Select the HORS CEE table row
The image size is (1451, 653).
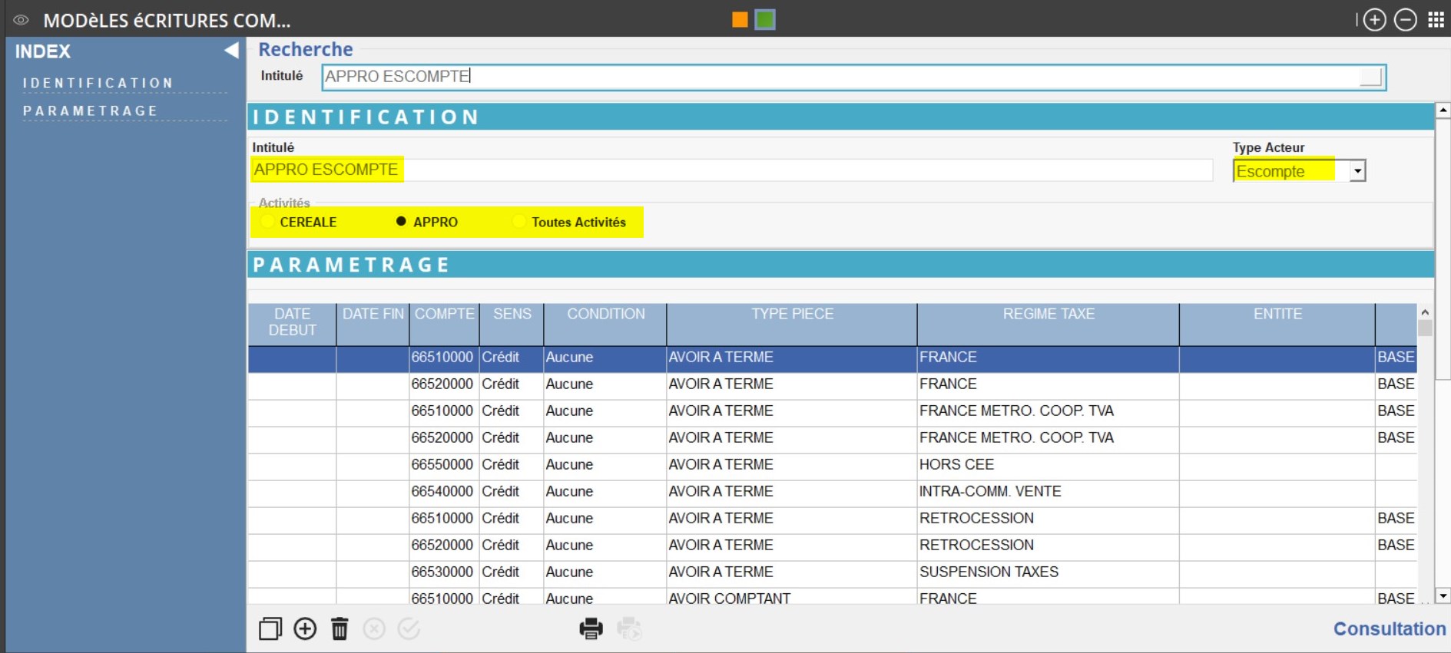click(956, 465)
